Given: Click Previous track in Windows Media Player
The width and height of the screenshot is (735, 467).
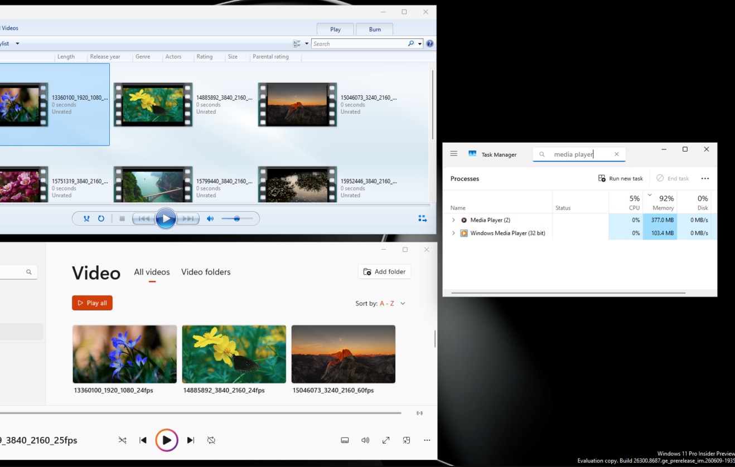Looking at the screenshot, I should coord(143,218).
